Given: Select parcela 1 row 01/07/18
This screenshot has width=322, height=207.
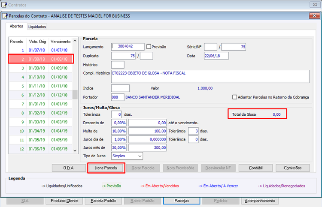Looking at the screenshot, I should point(41,50).
